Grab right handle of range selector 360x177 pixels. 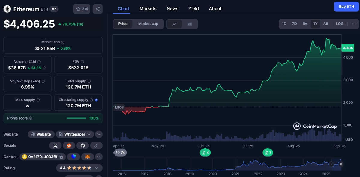click(341, 164)
